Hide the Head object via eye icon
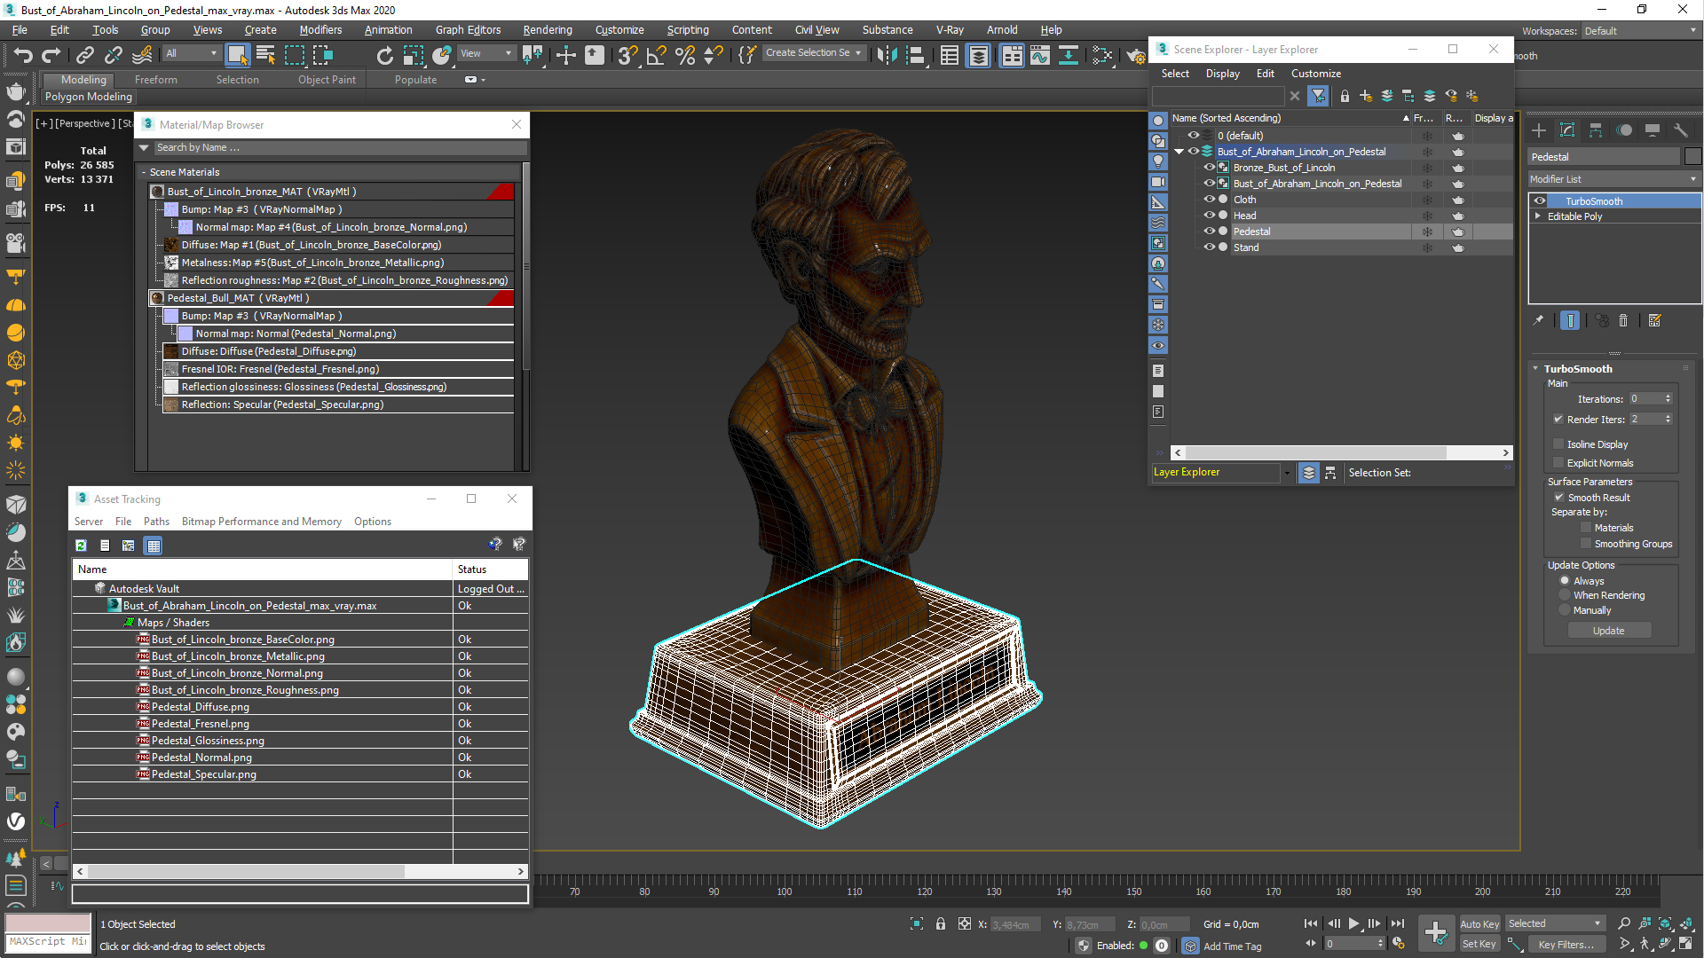Image resolution: width=1704 pixels, height=958 pixels. pos(1209,216)
